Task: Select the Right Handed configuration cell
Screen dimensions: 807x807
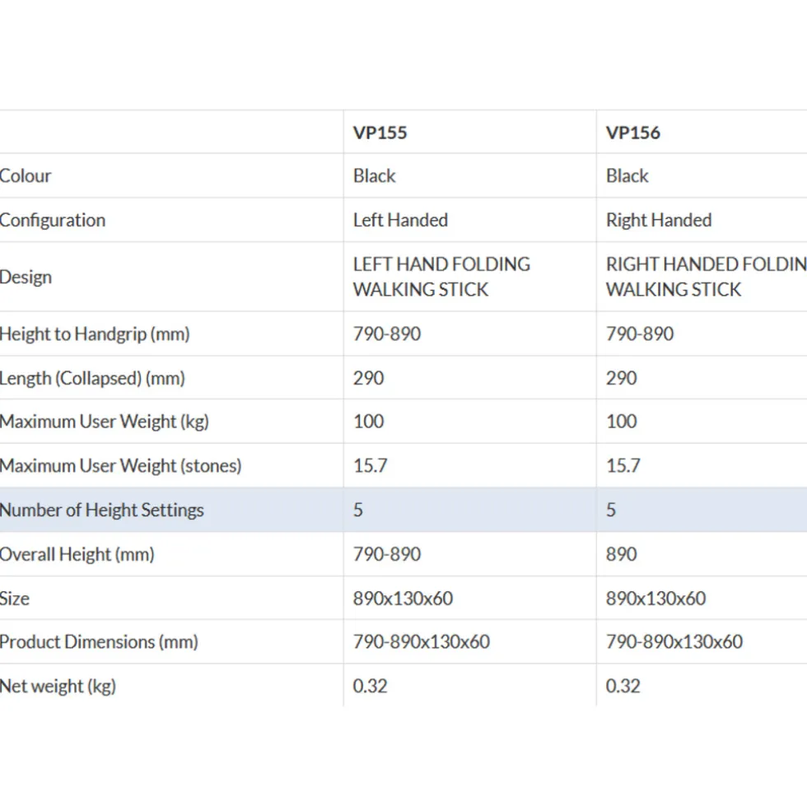Action: pyautogui.click(x=658, y=221)
